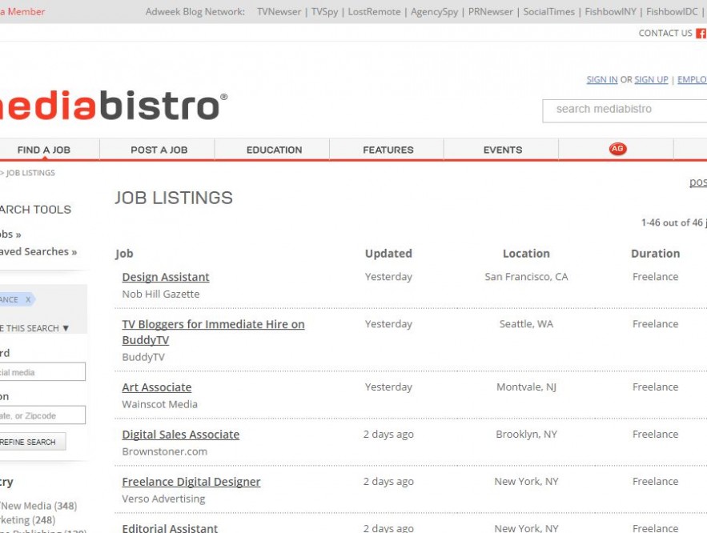This screenshot has height=533, width=707.
Task: Visit the FishbowlNY blog link
Action: point(610,12)
